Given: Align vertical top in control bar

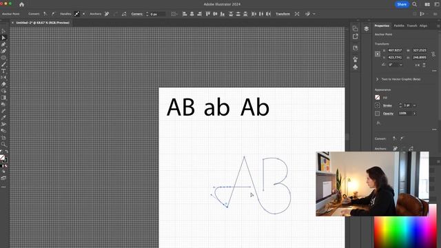Looking at the screenshot, I should [207, 14].
